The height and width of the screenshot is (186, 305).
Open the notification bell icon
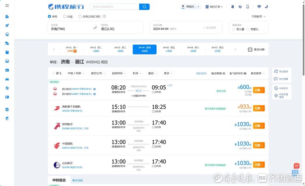(x=233, y=7)
